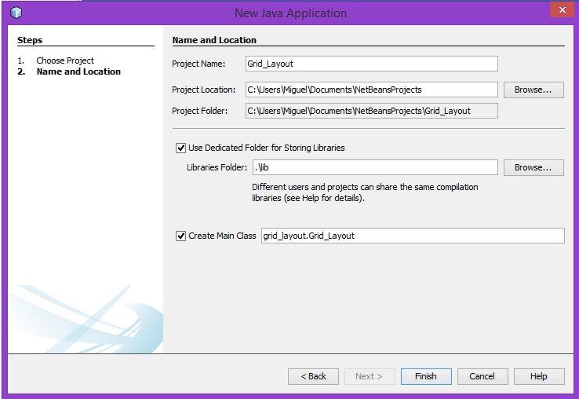Browse for the libraries folder
Viewport: 579px width, 399px height.
click(533, 167)
